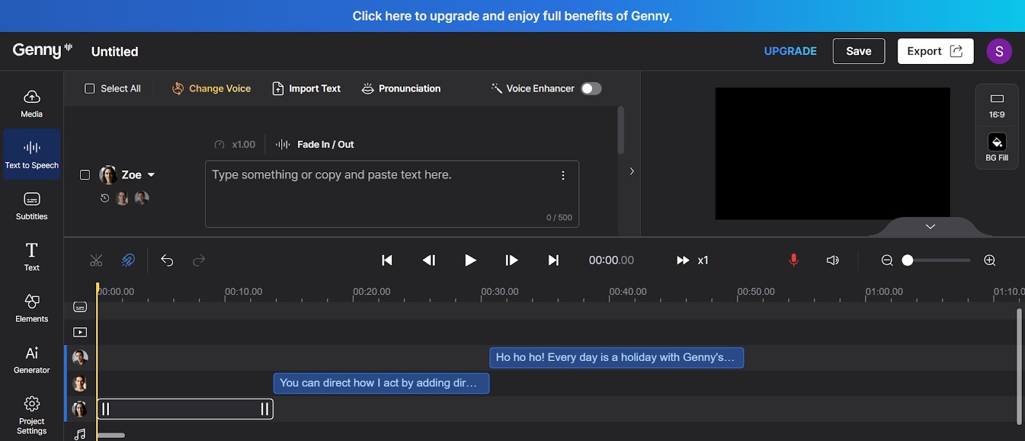Image resolution: width=1025 pixels, height=441 pixels.
Task: Click the timeline horizontal scrollbar
Action: coord(111,436)
